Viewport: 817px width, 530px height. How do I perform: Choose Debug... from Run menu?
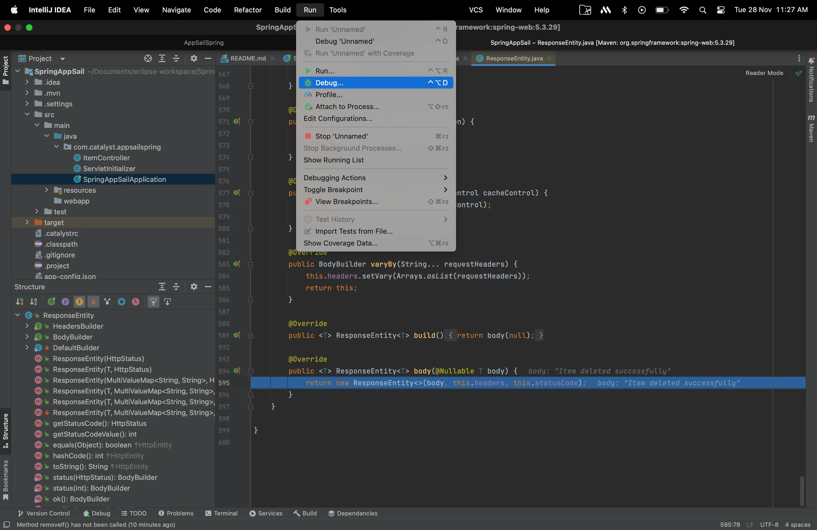(x=376, y=83)
